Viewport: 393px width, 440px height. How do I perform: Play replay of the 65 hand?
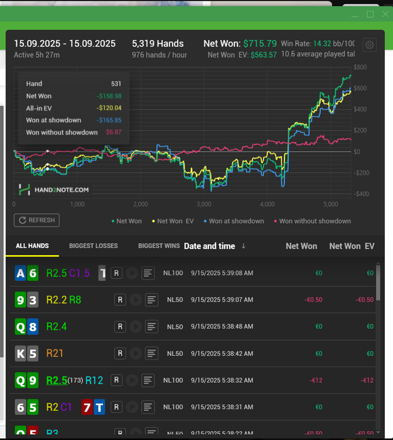tap(132, 407)
